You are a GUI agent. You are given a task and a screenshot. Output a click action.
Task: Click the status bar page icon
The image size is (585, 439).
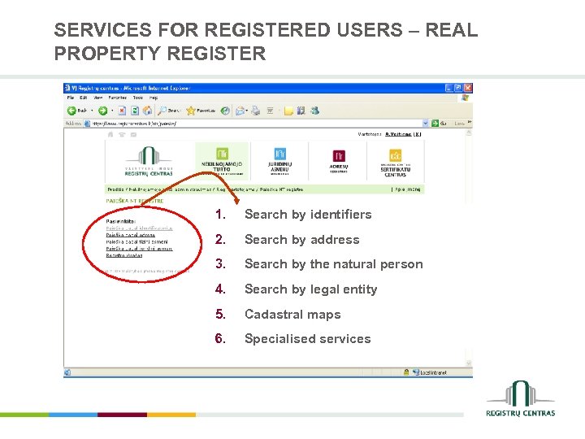pos(67,372)
